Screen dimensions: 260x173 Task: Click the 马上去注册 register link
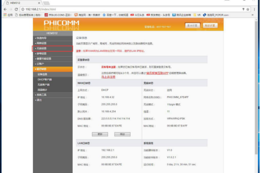pos(108,77)
